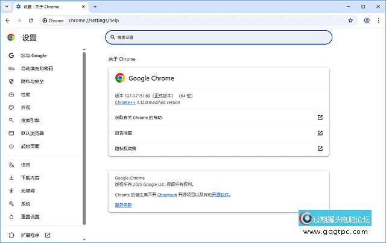Click the reset icon for 重置设置
The height and width of the screenshot is (243, 386).
tap(11, 217)
